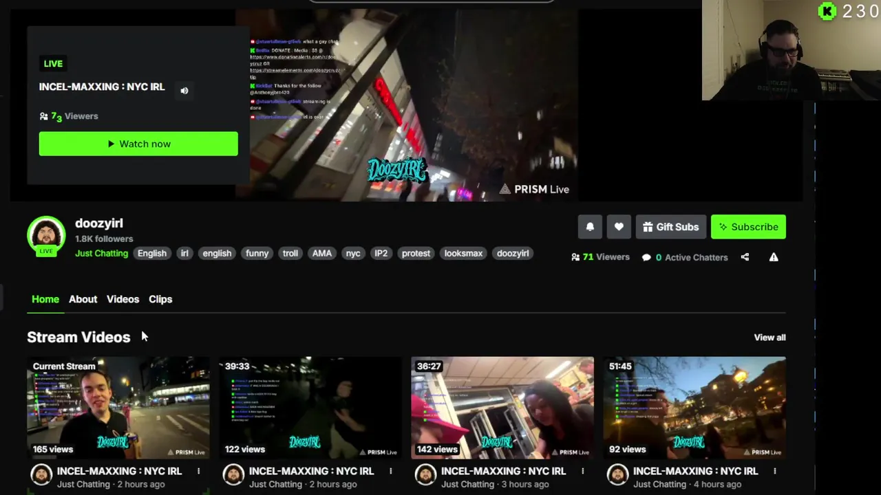Select the doozyirl tag

coord(513,253)
